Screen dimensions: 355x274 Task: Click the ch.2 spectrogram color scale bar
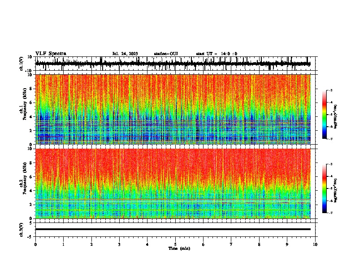click(x=324, y=188)
